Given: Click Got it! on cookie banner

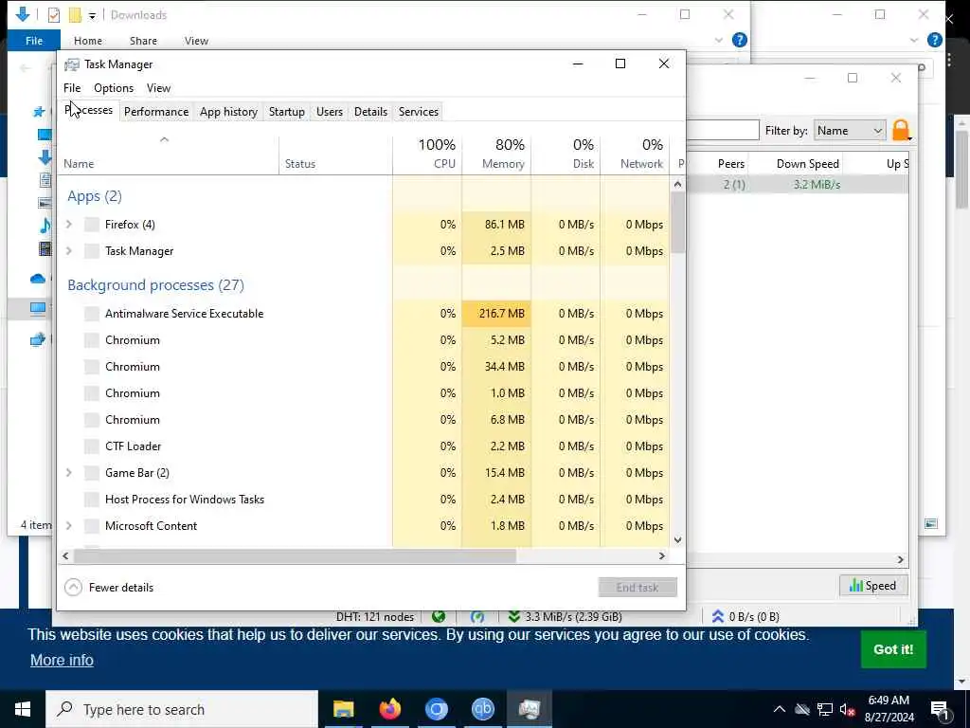Looking at the screenshot, I should click(x=892, y=649).
